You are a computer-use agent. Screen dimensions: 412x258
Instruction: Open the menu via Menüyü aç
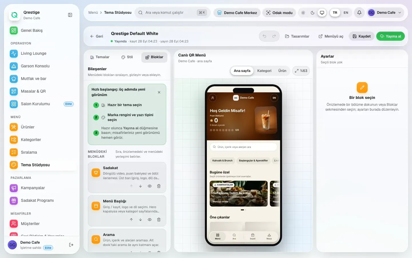point(331,36)
